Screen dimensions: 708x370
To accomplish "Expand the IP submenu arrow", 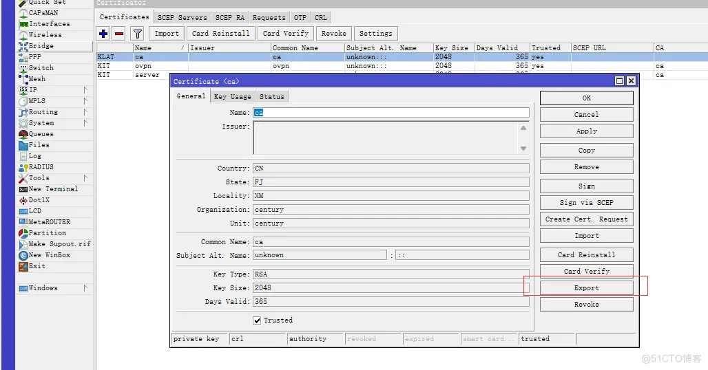I will pos(85,90).
